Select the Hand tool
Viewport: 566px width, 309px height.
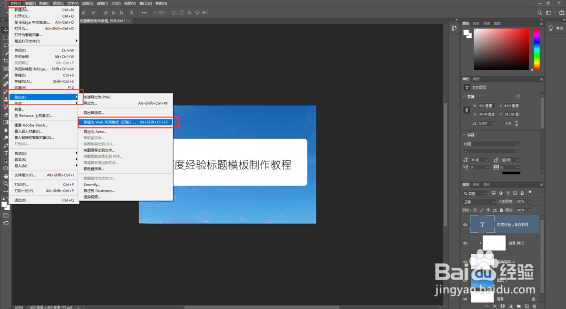tap(6, 176)
